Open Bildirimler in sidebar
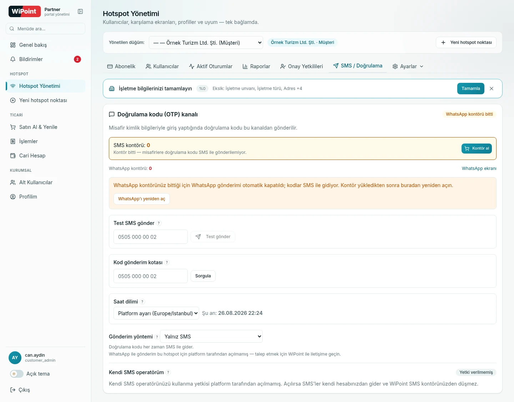 46,59
